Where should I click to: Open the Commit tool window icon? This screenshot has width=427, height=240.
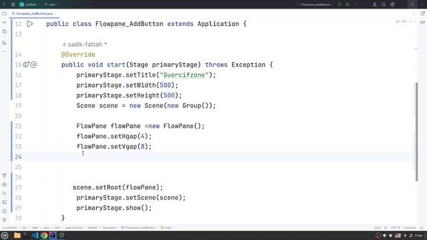point(5,23)
